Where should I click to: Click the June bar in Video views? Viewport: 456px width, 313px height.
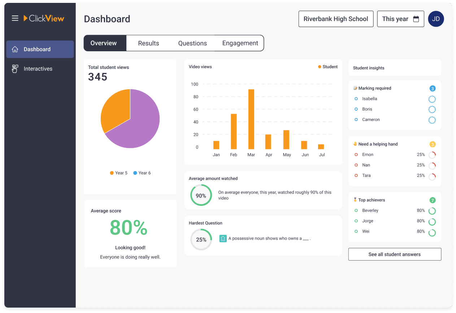click(x=304, y=145)
